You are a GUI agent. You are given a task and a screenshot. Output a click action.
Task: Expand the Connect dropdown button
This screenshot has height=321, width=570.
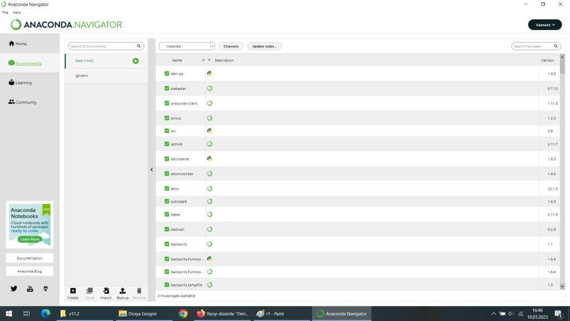coord(545,25)
